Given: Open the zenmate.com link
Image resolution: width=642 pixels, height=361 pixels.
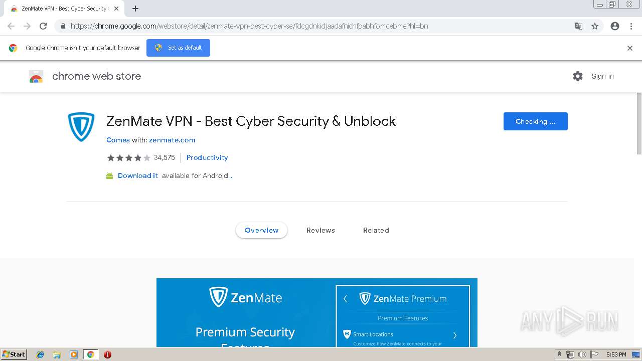Looking at the screenshot, I should tap(172, 140).
